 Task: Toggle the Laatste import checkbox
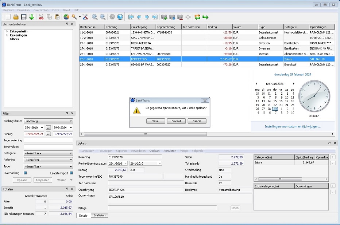click(71, 173)
